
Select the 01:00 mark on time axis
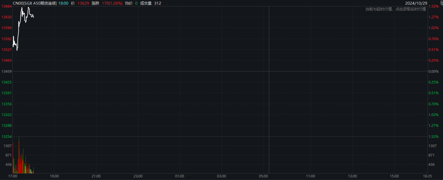(180, 176)
